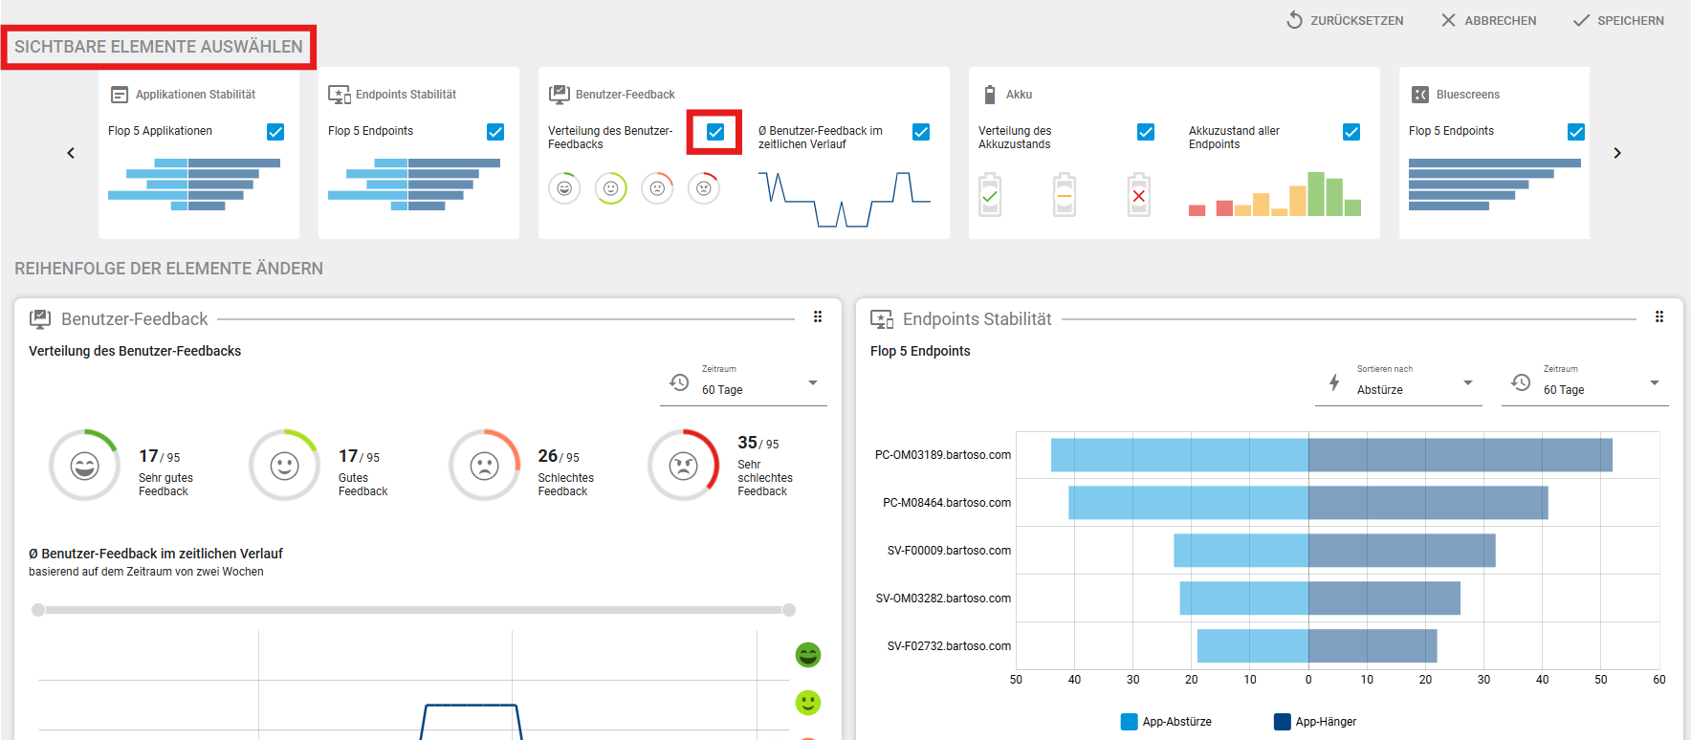The width and height of the screenshot is (1691, 740).
Task: Click the App-Hänger legend entry
Action: point(1315,722)
